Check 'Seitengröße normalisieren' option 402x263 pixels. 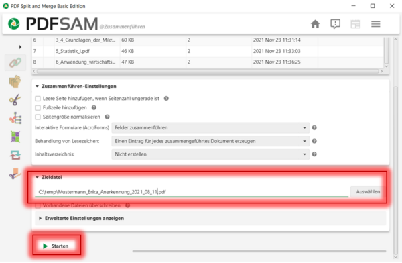click(38, 117)
